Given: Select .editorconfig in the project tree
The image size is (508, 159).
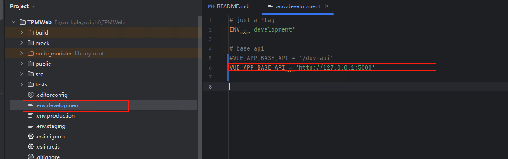Looking at the screenshot, I should [52, 95].
